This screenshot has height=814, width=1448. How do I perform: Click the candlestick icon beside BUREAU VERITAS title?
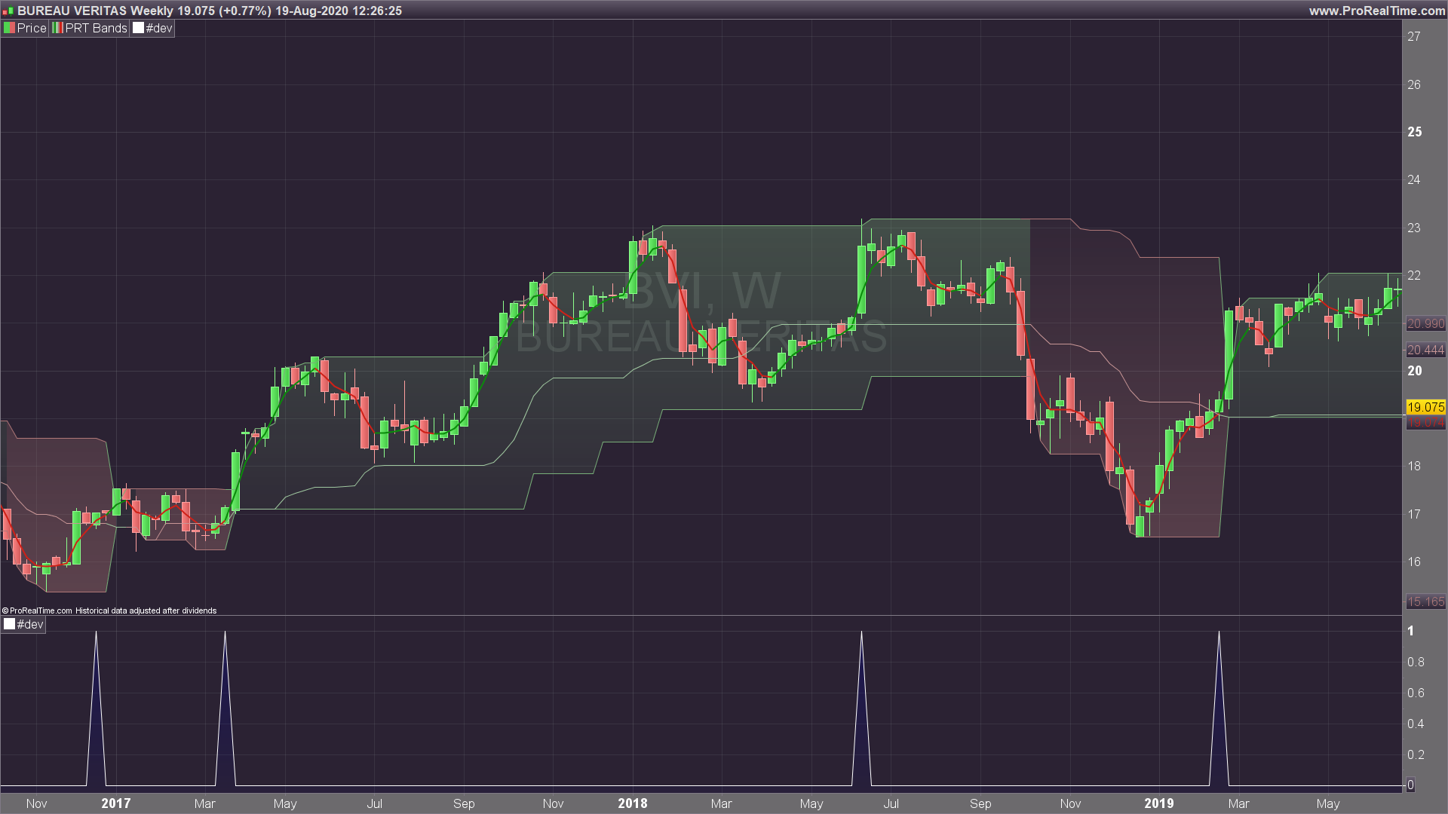click(8, 11)
